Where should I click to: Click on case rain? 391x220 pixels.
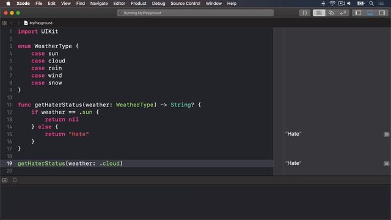point(46,68)
